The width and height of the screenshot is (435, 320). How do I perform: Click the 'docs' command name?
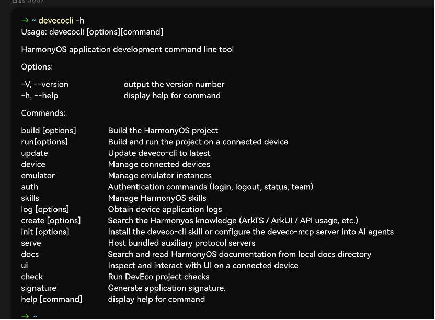pos(30,254)
